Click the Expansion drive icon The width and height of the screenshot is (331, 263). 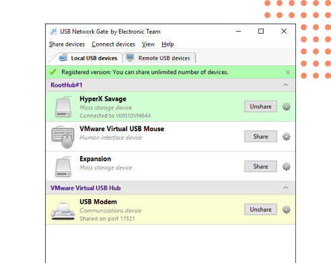pos(63,167)
